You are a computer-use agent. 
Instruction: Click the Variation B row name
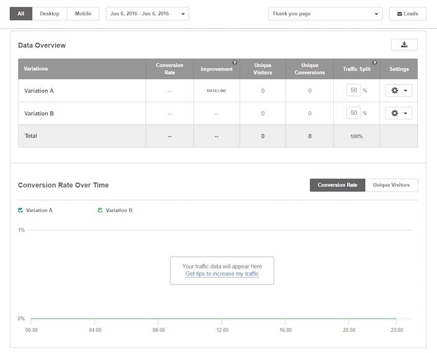pyautogui.click(x=39, y=114)
